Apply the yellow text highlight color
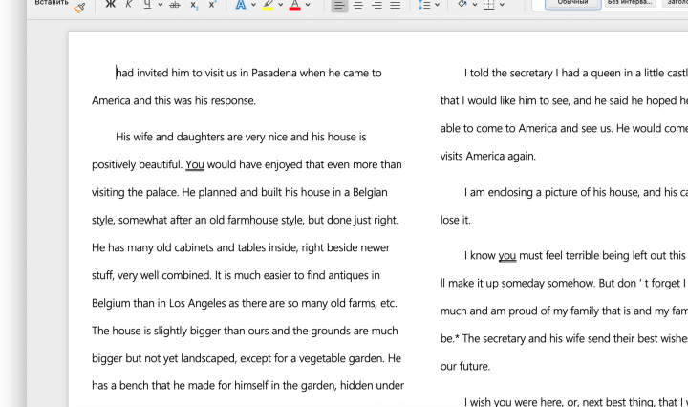Viewport: 688px width, 407px height. click(268, 5)
